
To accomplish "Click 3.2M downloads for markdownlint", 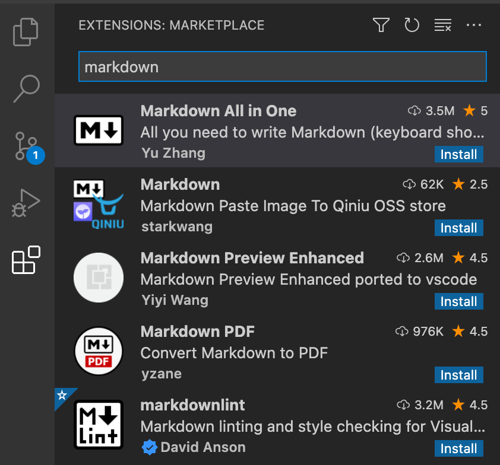I will (420, 405).
